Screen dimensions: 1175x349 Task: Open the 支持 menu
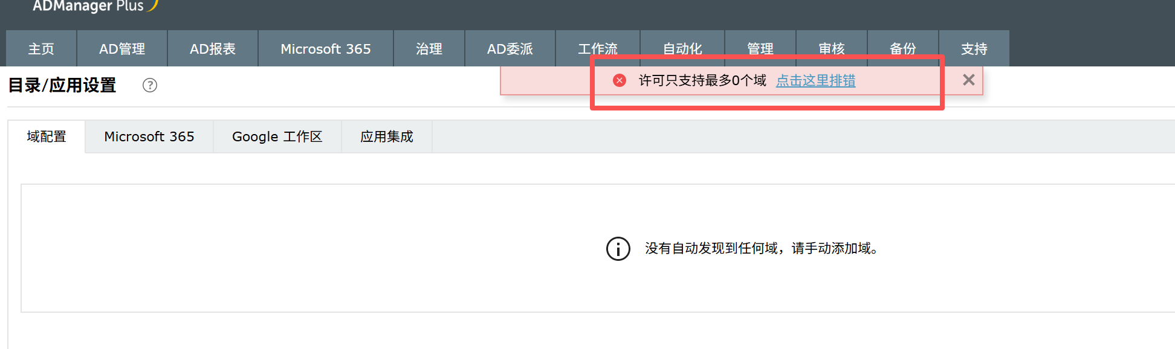pos(974,49)
